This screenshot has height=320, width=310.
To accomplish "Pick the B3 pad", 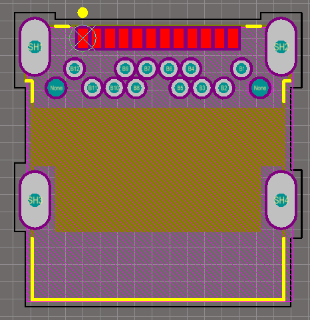I will tap(202, 88).
